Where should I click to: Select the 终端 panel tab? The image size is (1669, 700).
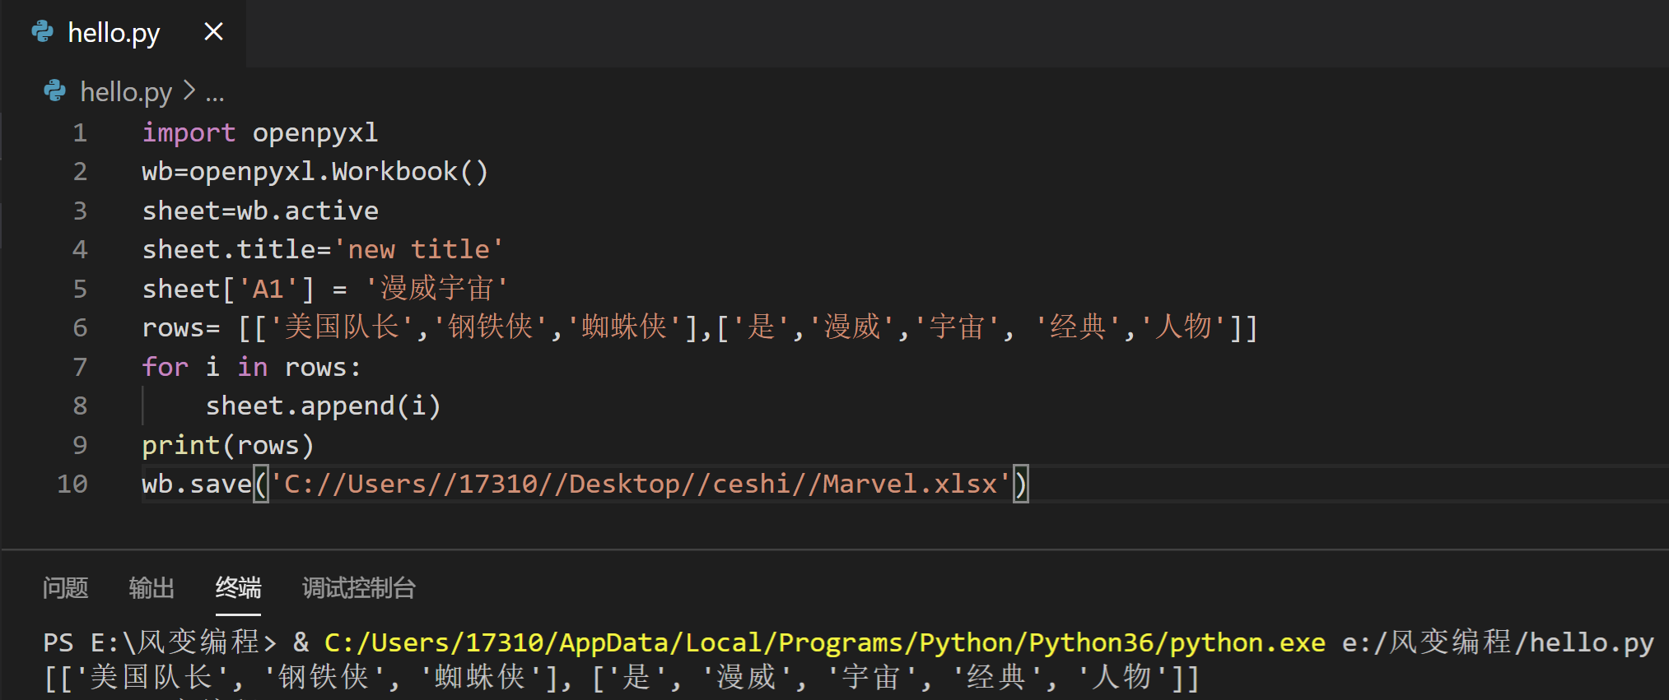pyautogui.click(x=238, y=588)
